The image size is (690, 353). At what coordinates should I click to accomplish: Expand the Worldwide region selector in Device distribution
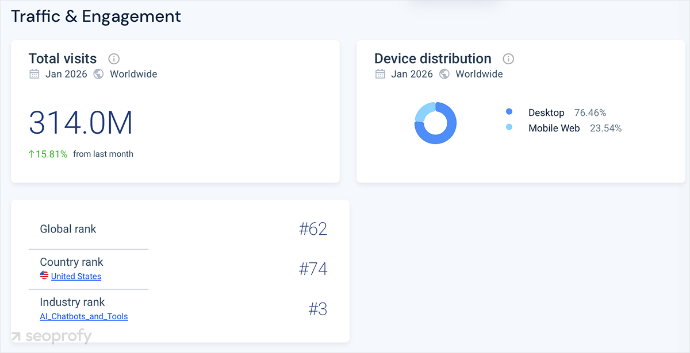tap(479, 74)
